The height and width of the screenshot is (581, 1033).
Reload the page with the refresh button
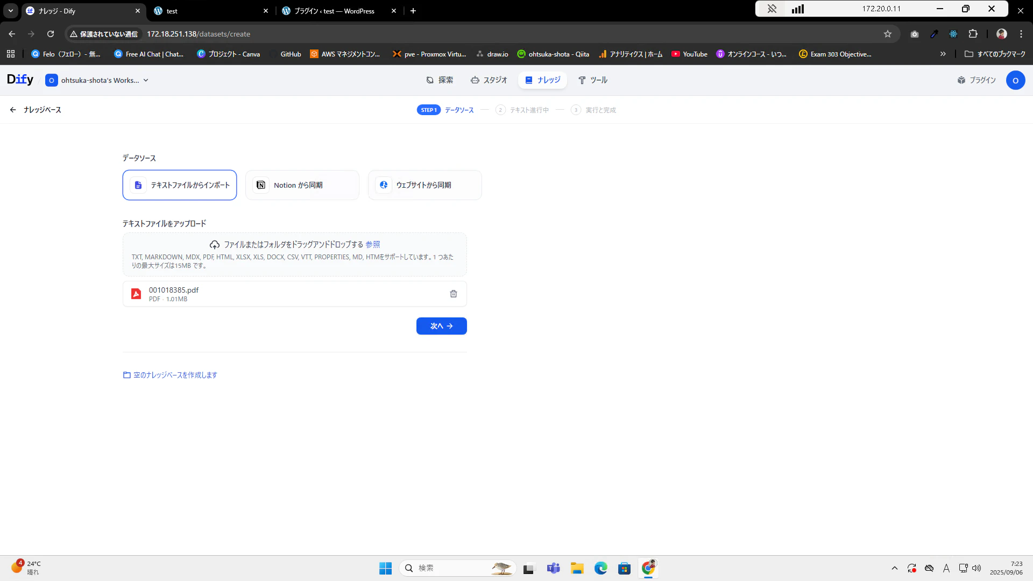click(x=51, y=34)
